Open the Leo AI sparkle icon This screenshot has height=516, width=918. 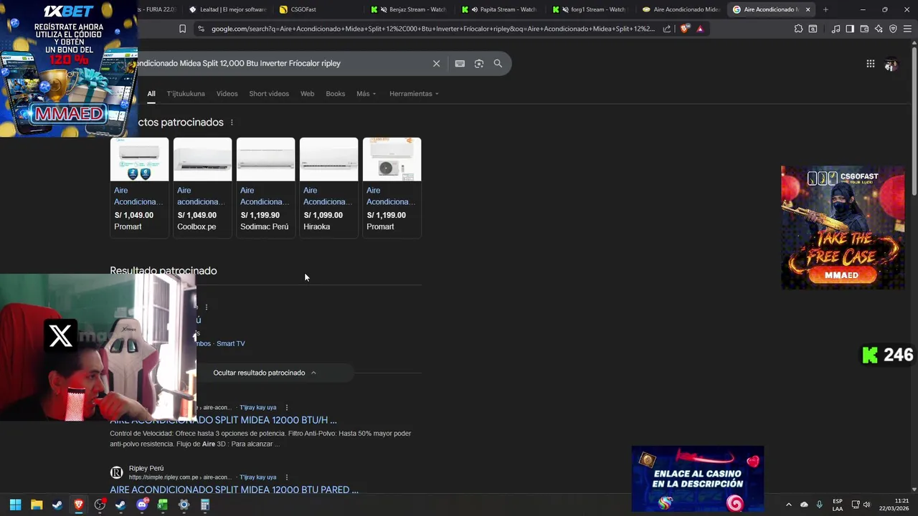[x=879, y=29]
